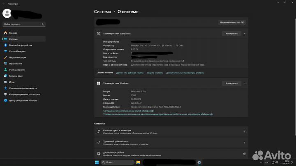Open the Главная home icon in sidebar
Screen dimensions: 296x166
click(5, 33)
